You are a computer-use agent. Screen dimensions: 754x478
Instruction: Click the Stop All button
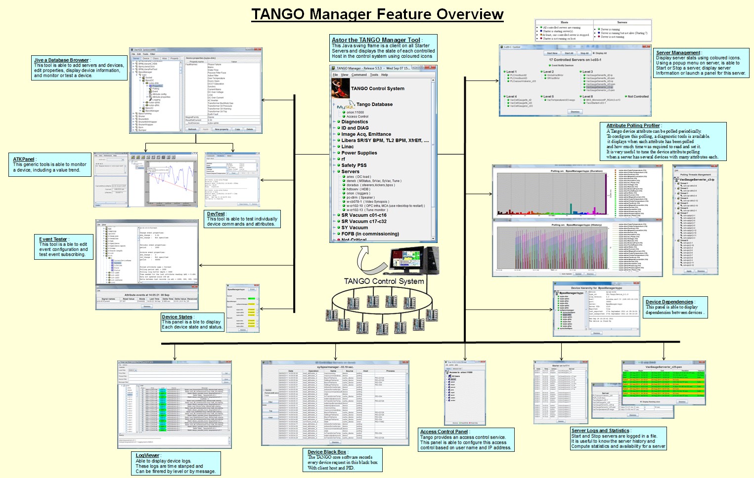pyautogui.click(x=584, y=53)
